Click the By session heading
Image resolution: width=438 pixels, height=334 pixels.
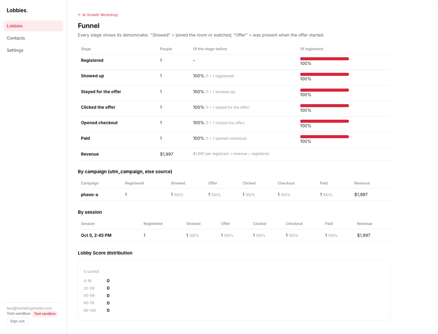tap(90, 212)
